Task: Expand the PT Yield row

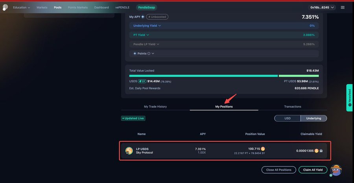Action: (141, 35)
